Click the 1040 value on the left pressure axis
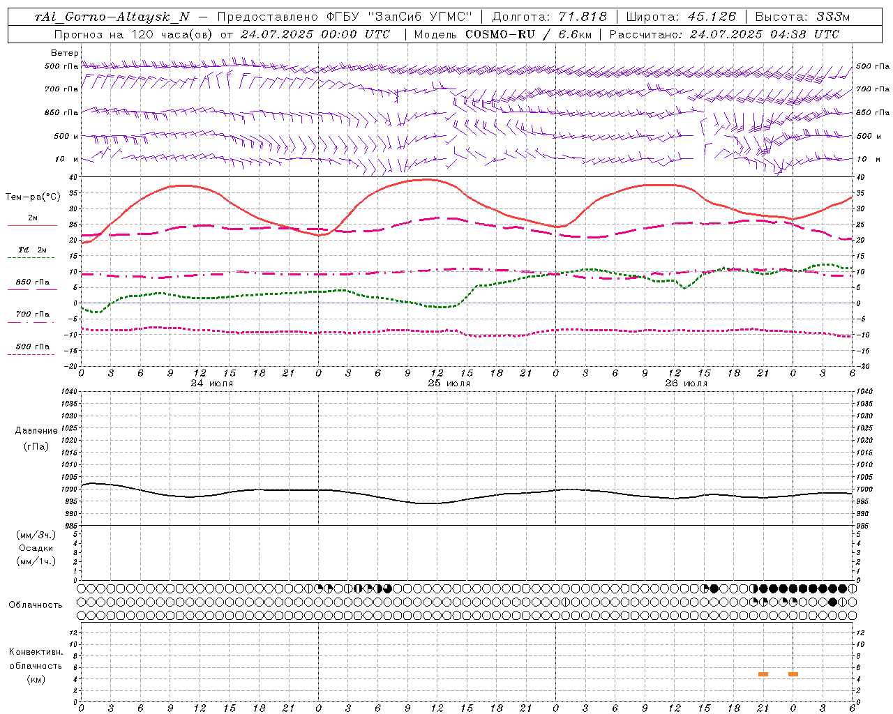Viewport: 893px width, 714px height. pyautogui.click(x=69, y=392)
